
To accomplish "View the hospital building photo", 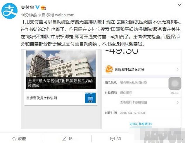I will tap(61, 70).
